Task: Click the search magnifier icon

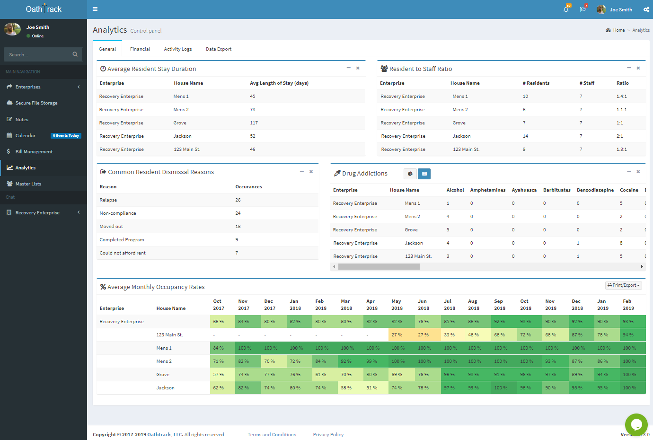Action: [x=75, y=54]
